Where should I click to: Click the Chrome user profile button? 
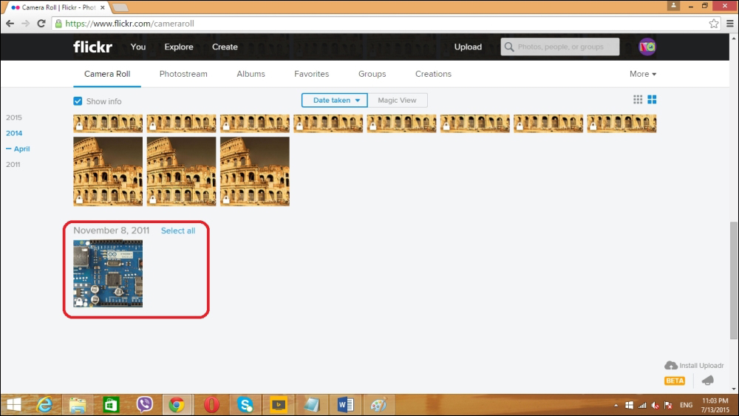(673, 6)
